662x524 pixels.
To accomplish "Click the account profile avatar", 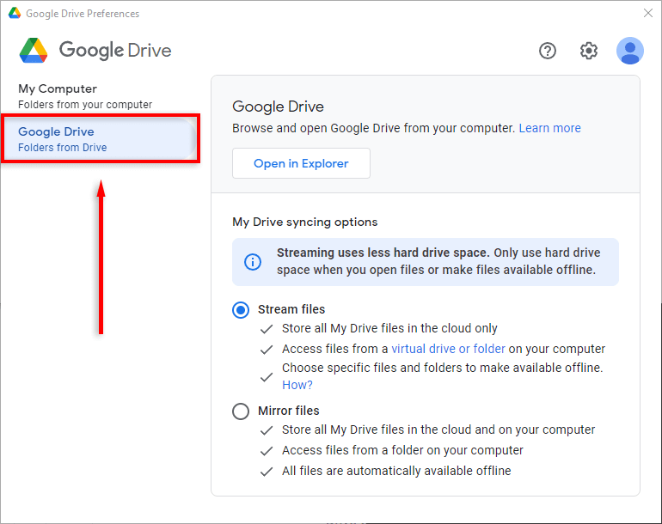I will (630, 51).
